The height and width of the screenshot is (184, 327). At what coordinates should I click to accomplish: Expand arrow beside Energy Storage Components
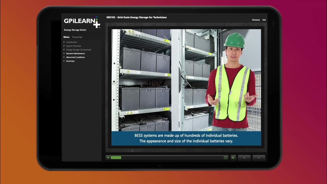click(x=64, y=50)
